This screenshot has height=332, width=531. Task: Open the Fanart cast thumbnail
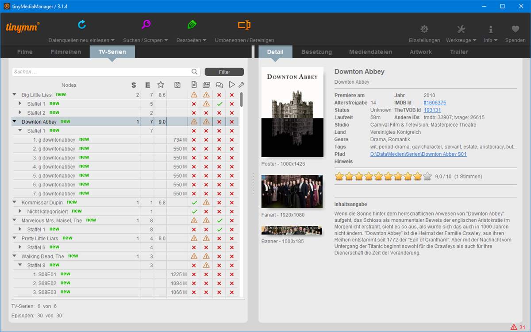(x=292, y=192)
